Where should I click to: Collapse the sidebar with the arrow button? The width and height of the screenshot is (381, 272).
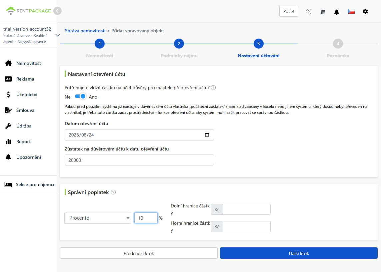[58, 11]
